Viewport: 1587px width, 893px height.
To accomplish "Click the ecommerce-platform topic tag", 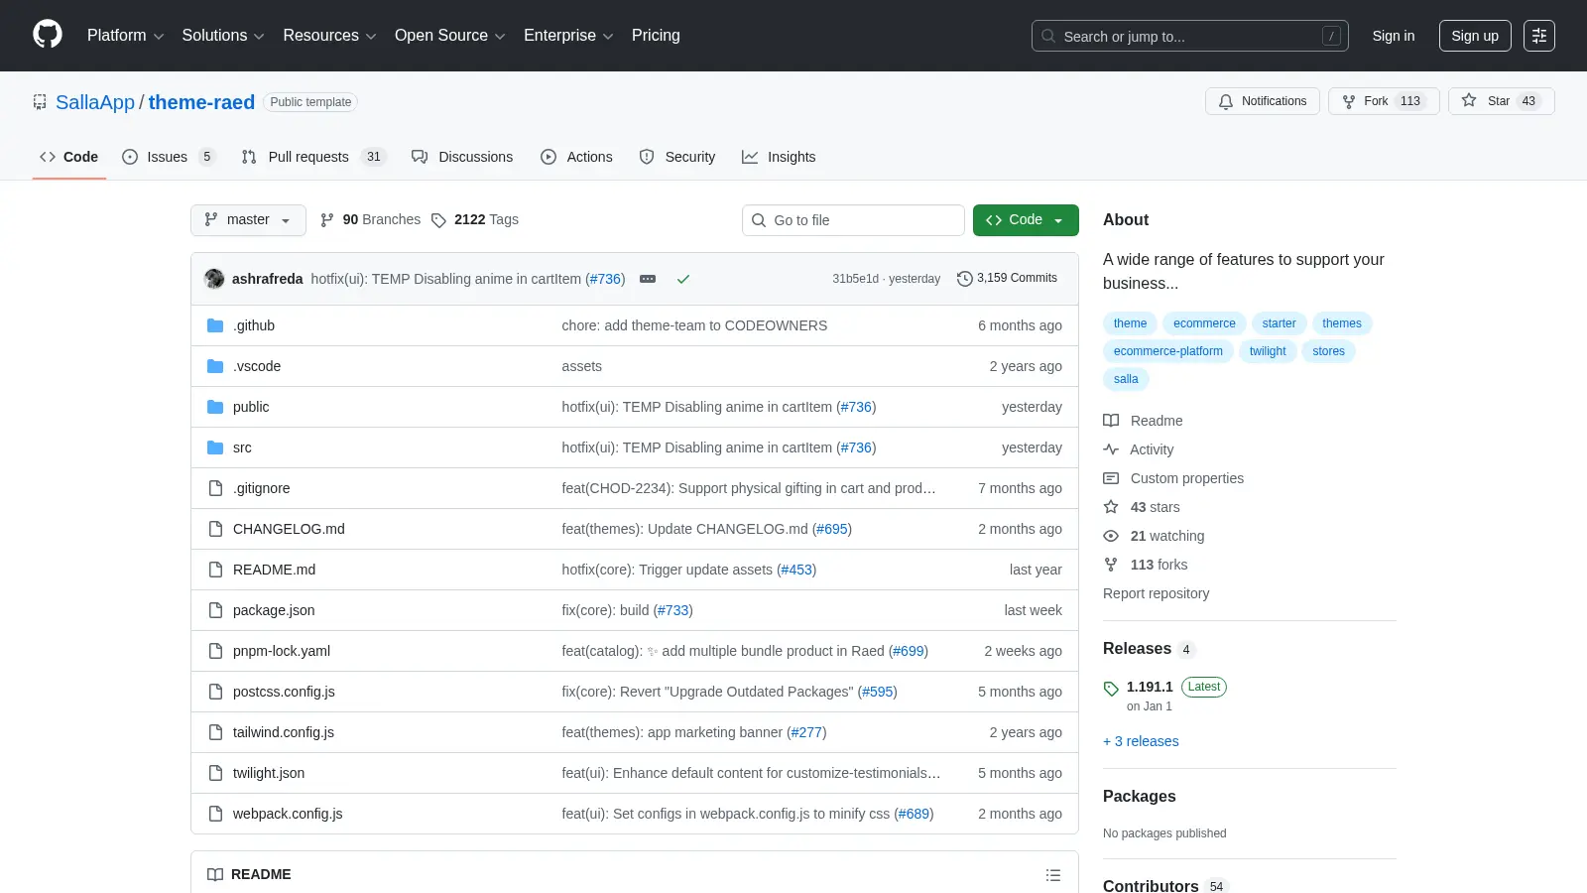I will click(x=1168, y=351).
